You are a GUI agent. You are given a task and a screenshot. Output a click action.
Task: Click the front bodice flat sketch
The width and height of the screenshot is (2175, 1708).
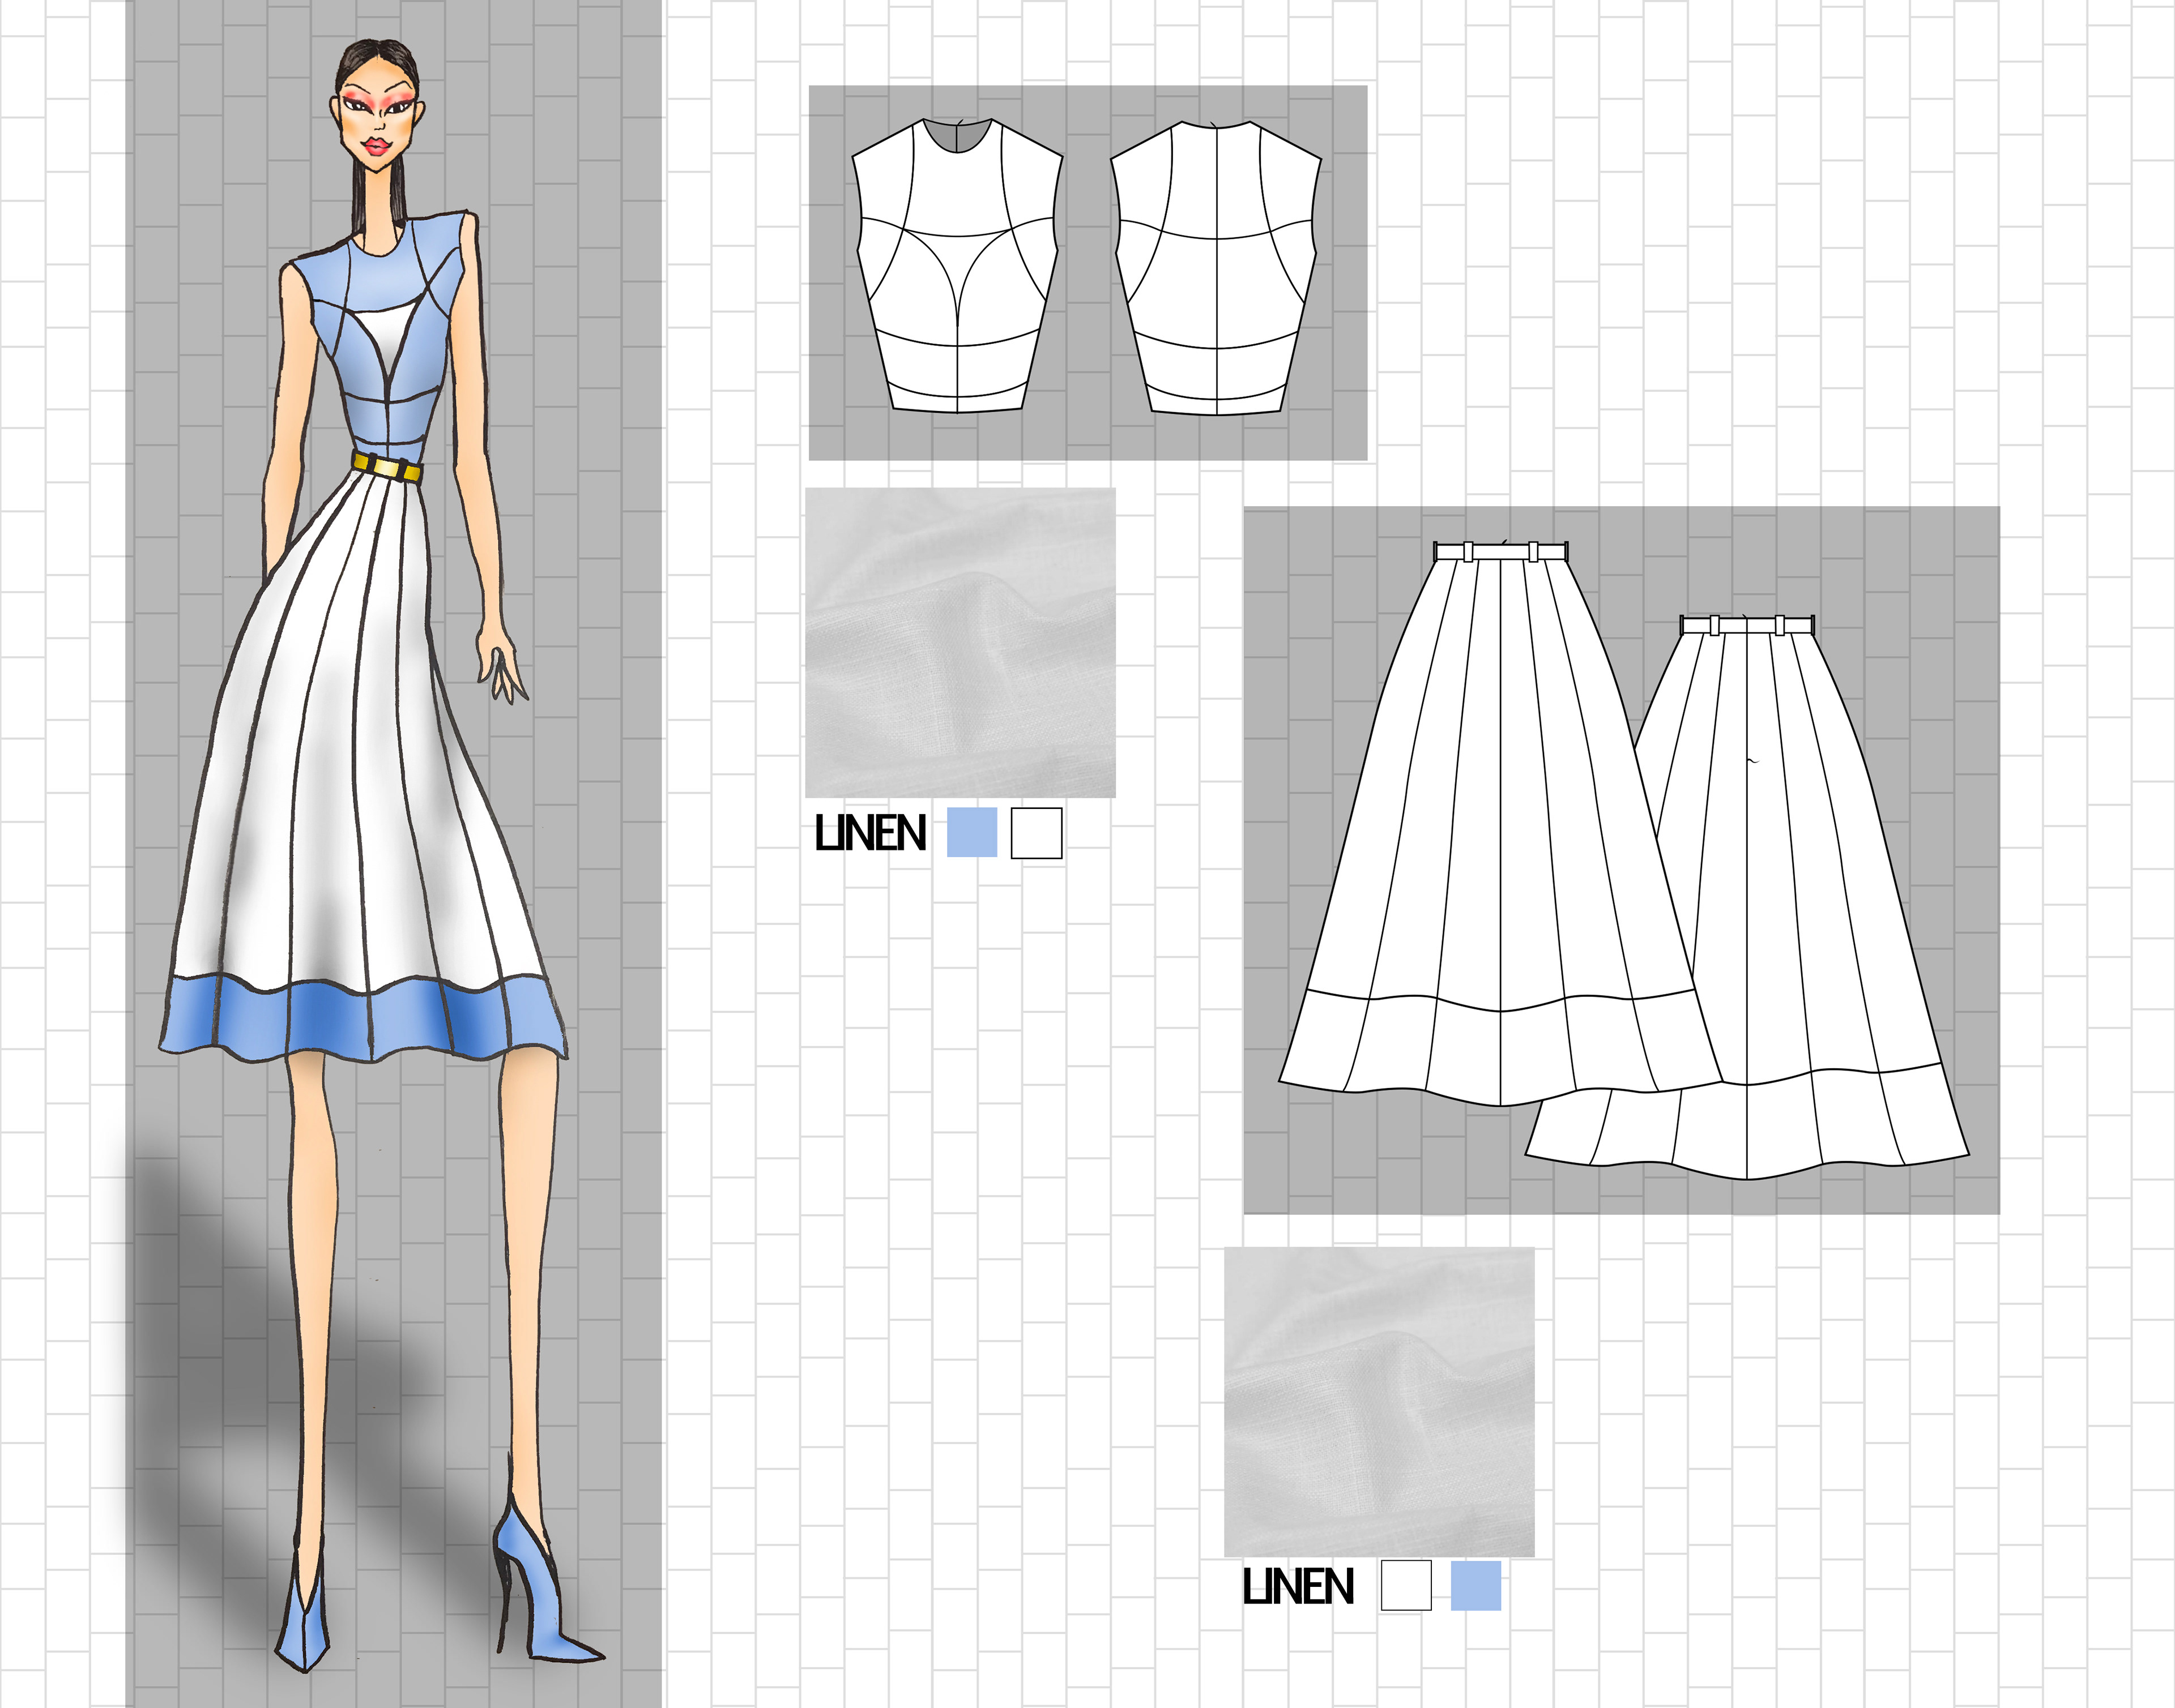tap(957, 268)
